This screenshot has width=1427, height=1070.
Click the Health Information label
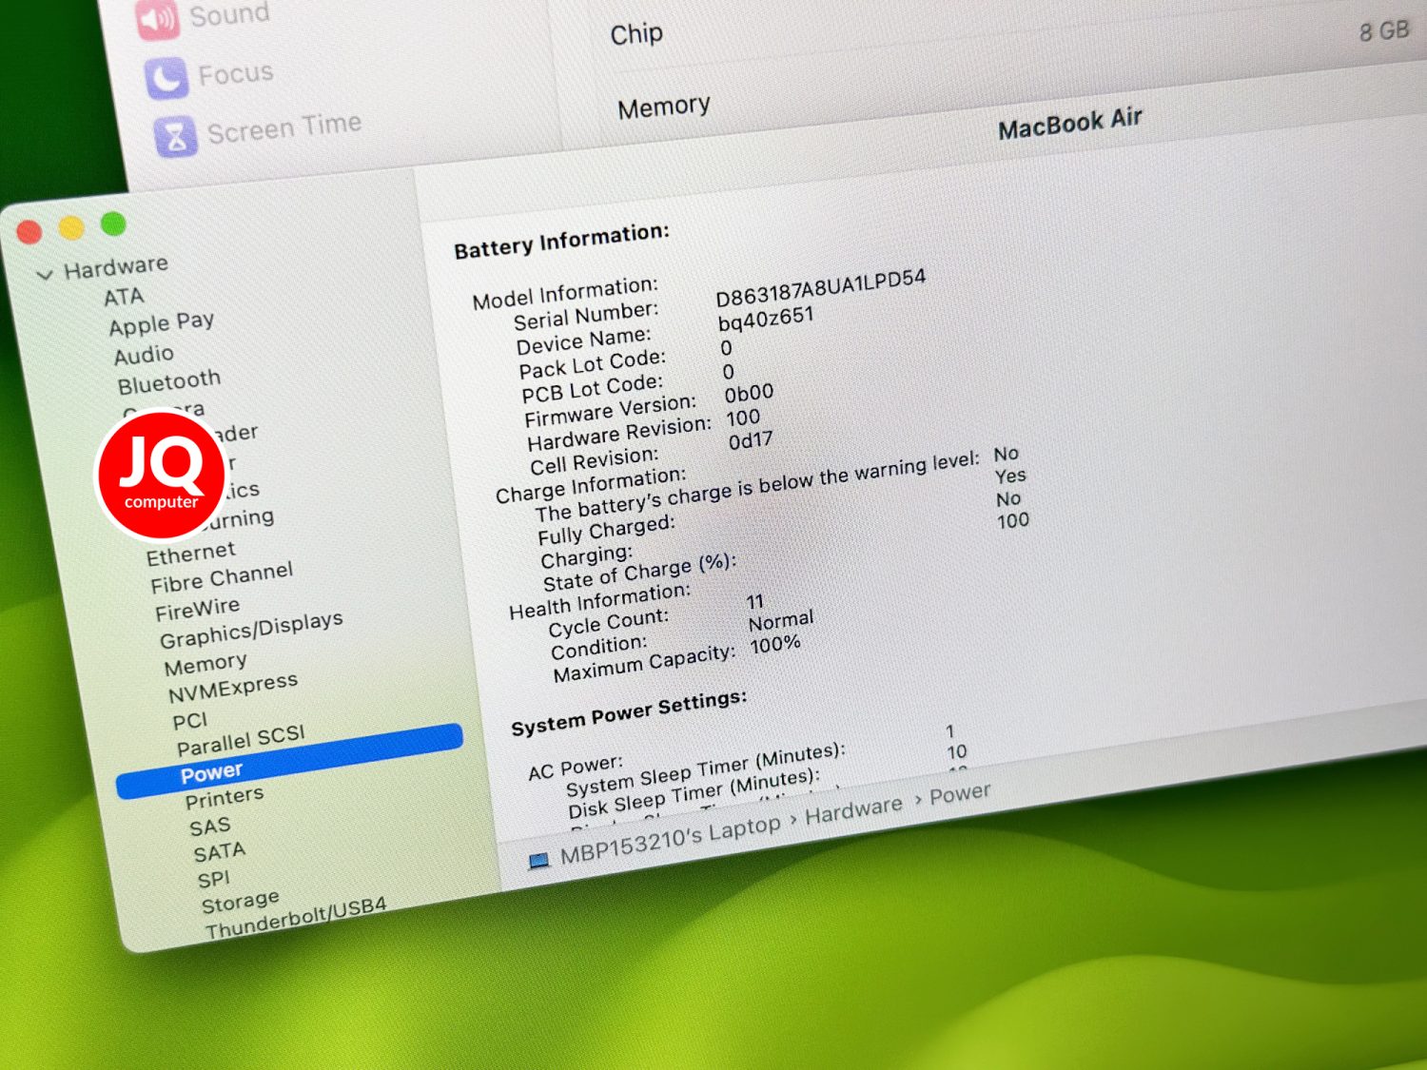pos(599,602)
